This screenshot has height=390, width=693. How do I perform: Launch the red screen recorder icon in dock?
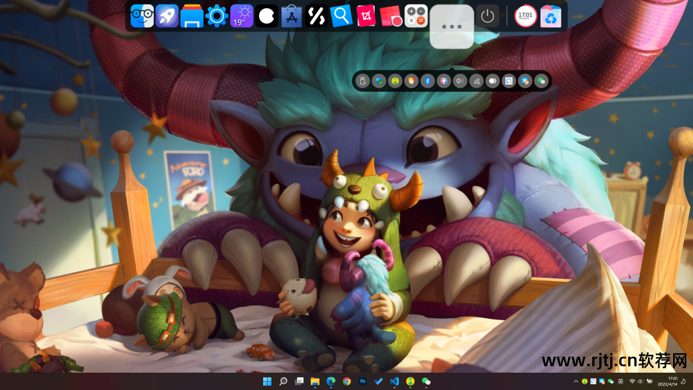[391, 16]
